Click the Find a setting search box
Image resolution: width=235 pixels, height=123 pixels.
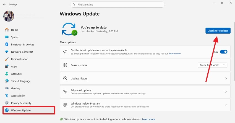(119, 5)
